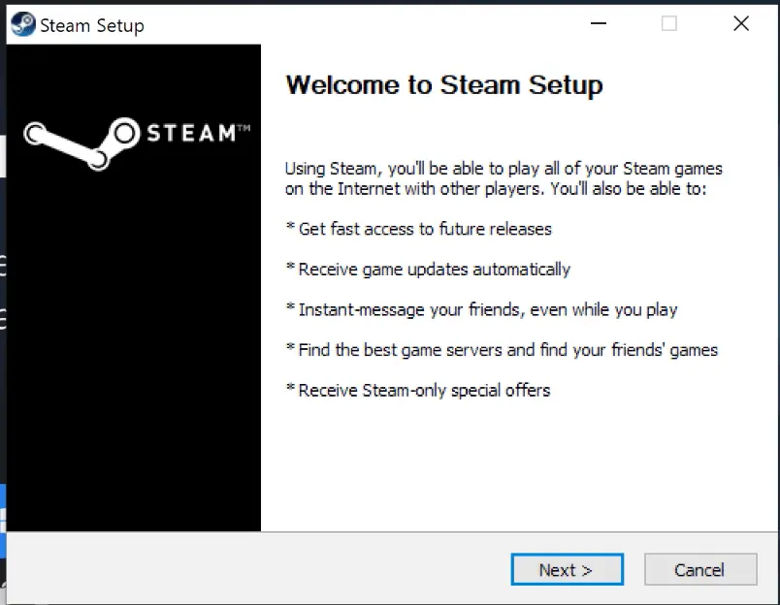Select the 'Find the best game servers' line

502,350
